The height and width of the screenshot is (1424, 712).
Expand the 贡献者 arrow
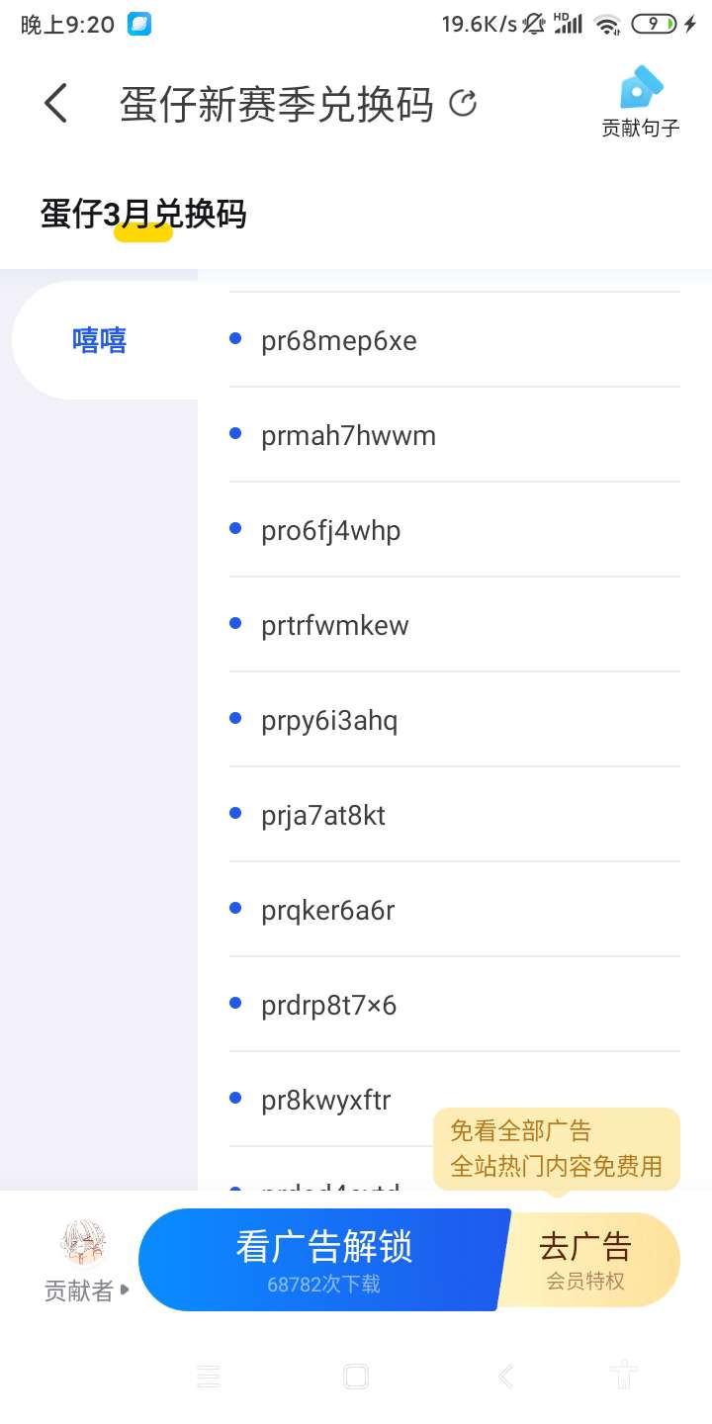point(126,1290)
